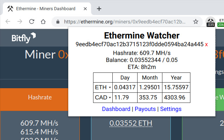Click the Month column header

coord(150,78)
